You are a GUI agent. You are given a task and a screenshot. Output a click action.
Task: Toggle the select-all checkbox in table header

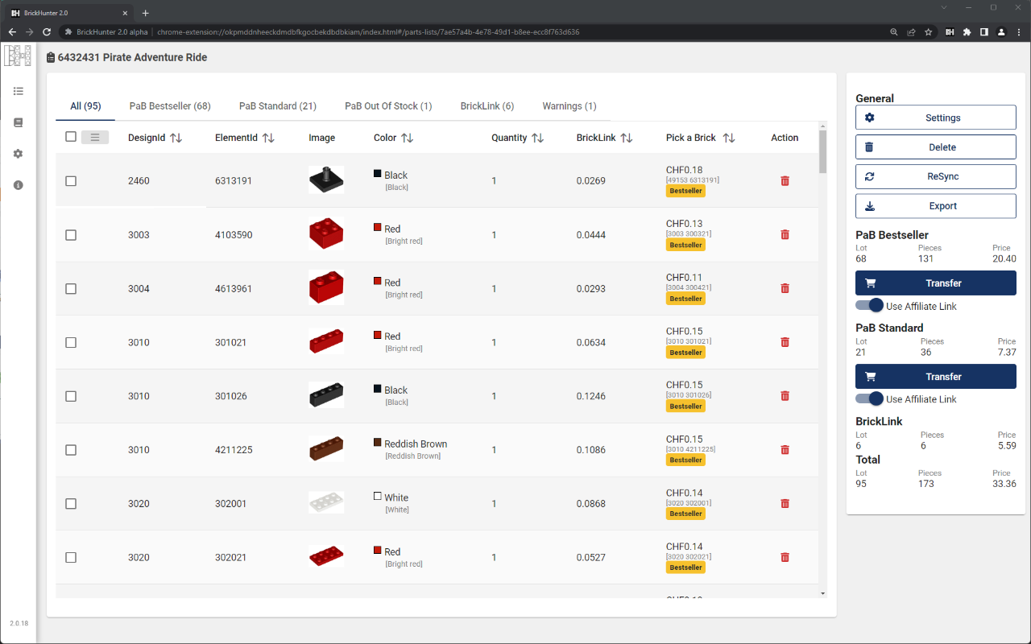coord(71,137)
